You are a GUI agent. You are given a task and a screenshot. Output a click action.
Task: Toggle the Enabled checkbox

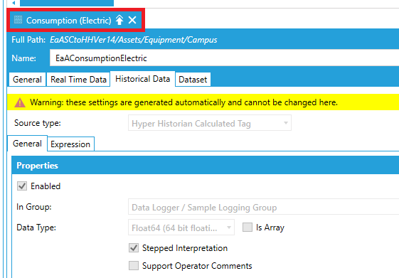tap(22, 186)
